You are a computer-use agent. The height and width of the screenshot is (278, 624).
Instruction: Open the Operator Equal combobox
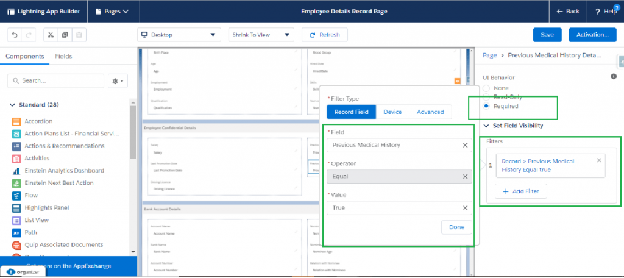coord(399,176)
